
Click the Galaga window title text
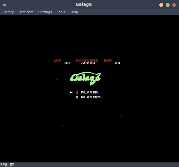click(x=84, y=5)
